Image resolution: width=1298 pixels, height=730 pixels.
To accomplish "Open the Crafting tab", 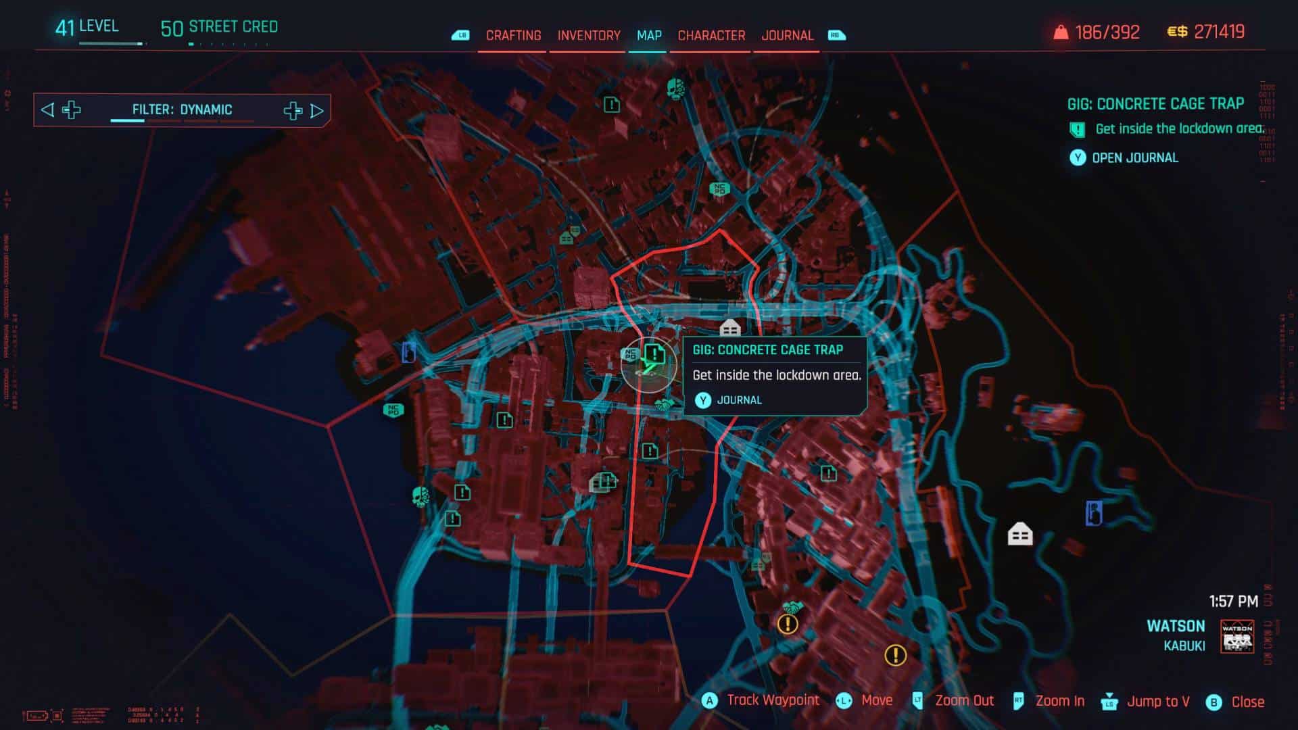I will [x=513, y=35].
